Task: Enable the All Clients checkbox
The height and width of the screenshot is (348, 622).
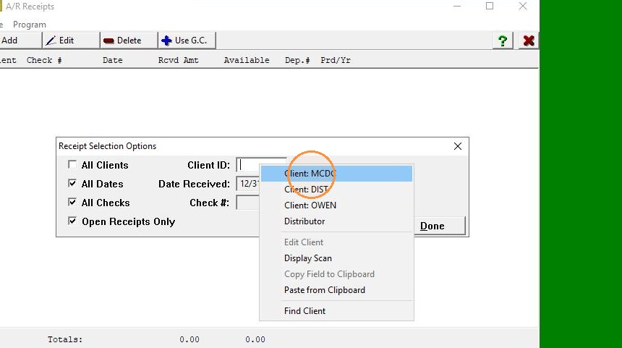Action: 72,165
